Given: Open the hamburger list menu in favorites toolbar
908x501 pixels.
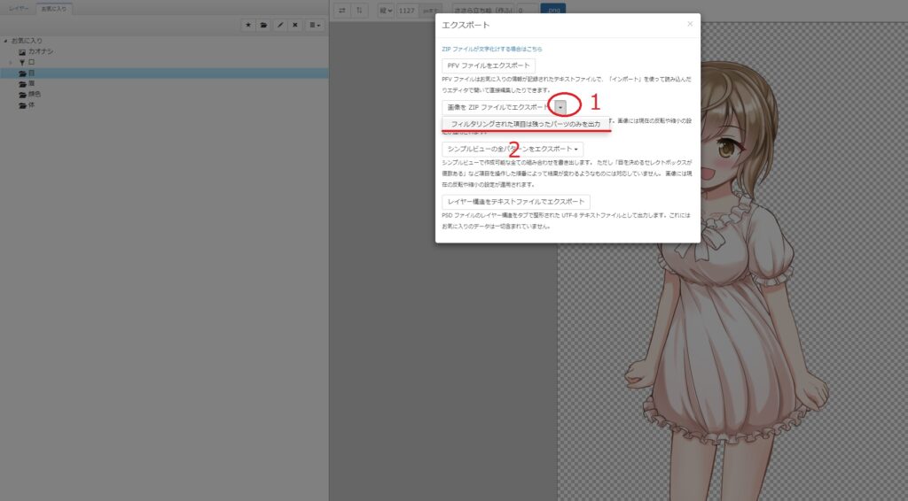Looking at the screenshot, I should coord(315,26).
